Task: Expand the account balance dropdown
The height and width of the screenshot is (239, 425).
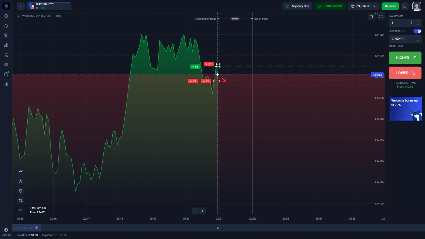Action: coord(363,6)
